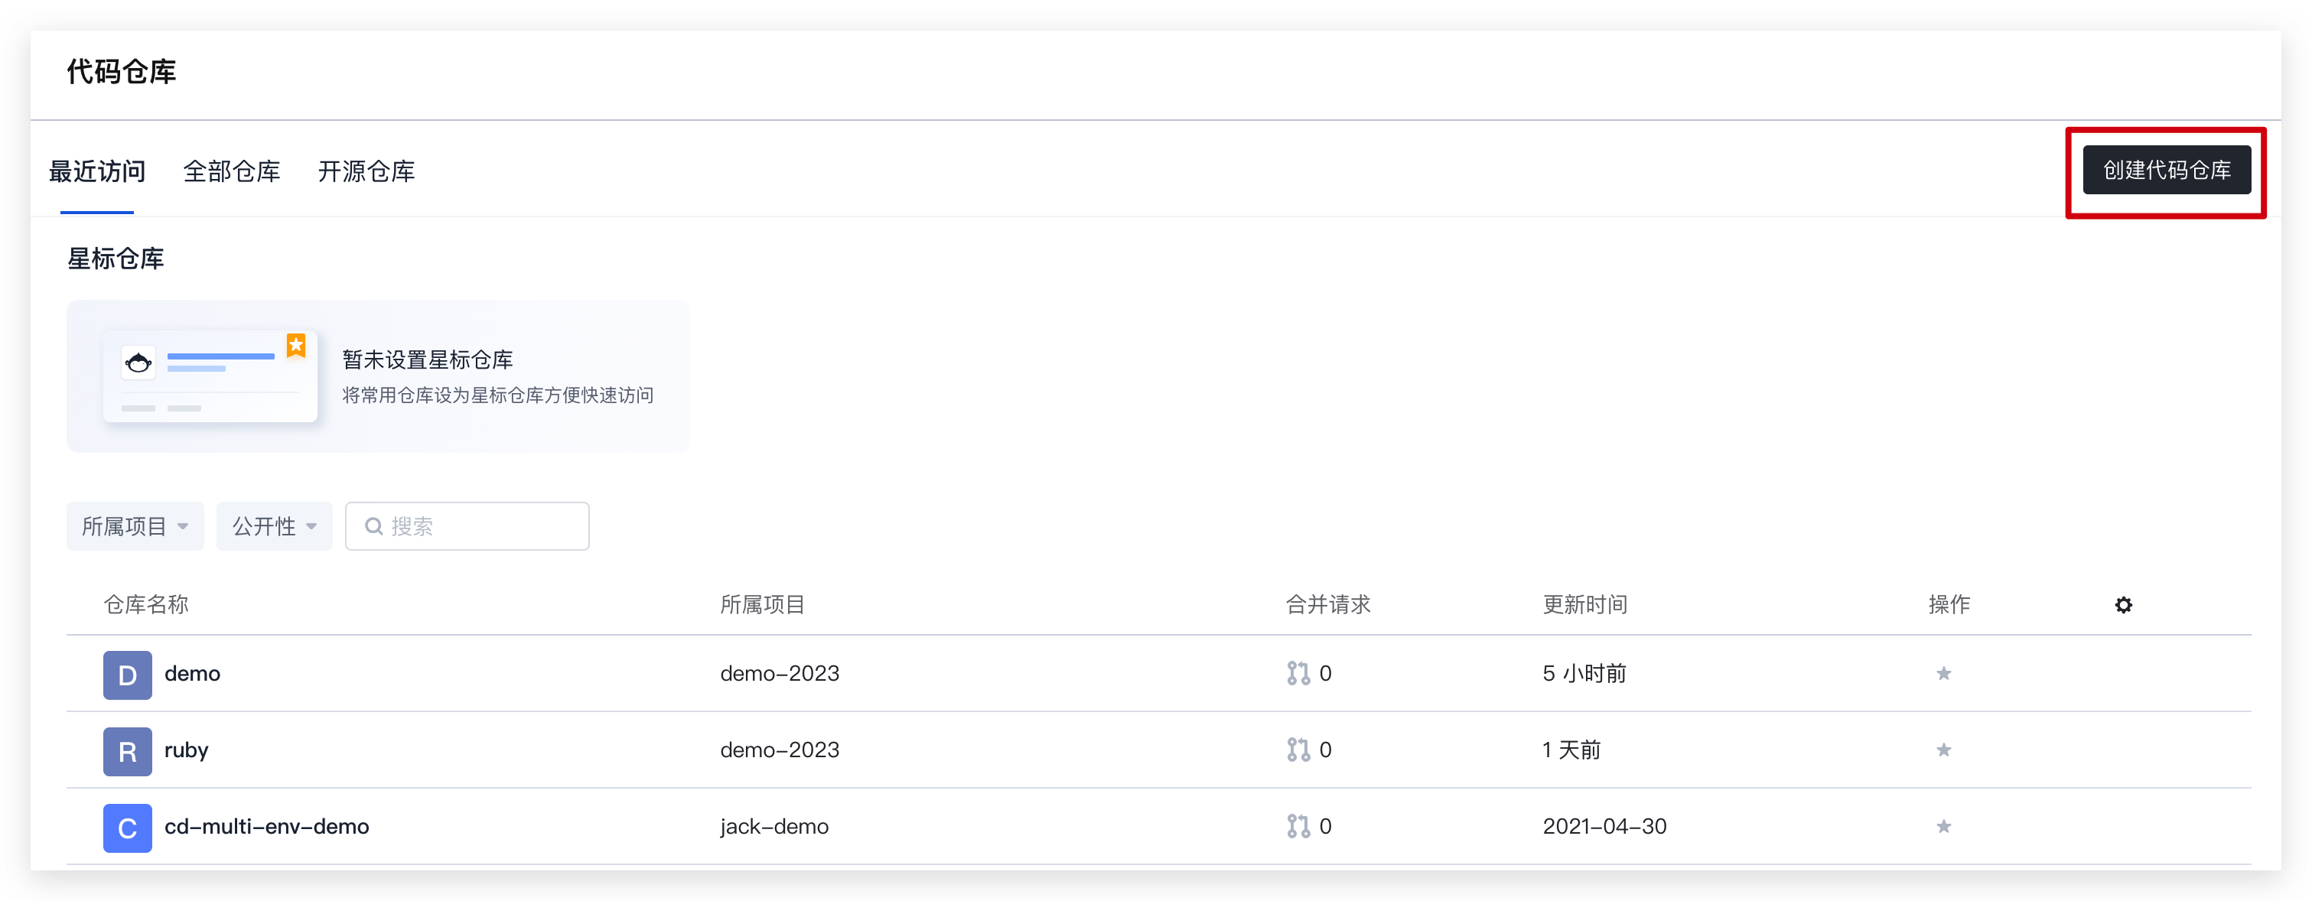Click the 操作 column header
The width and height of the screenshot is (2312, 901).
[1949, 605]
